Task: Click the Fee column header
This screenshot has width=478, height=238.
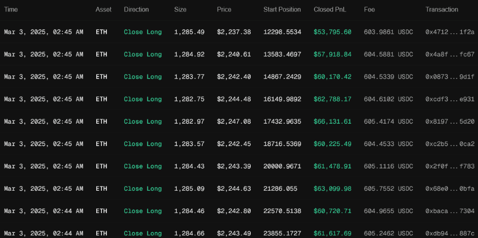Action: pos(369,9)
